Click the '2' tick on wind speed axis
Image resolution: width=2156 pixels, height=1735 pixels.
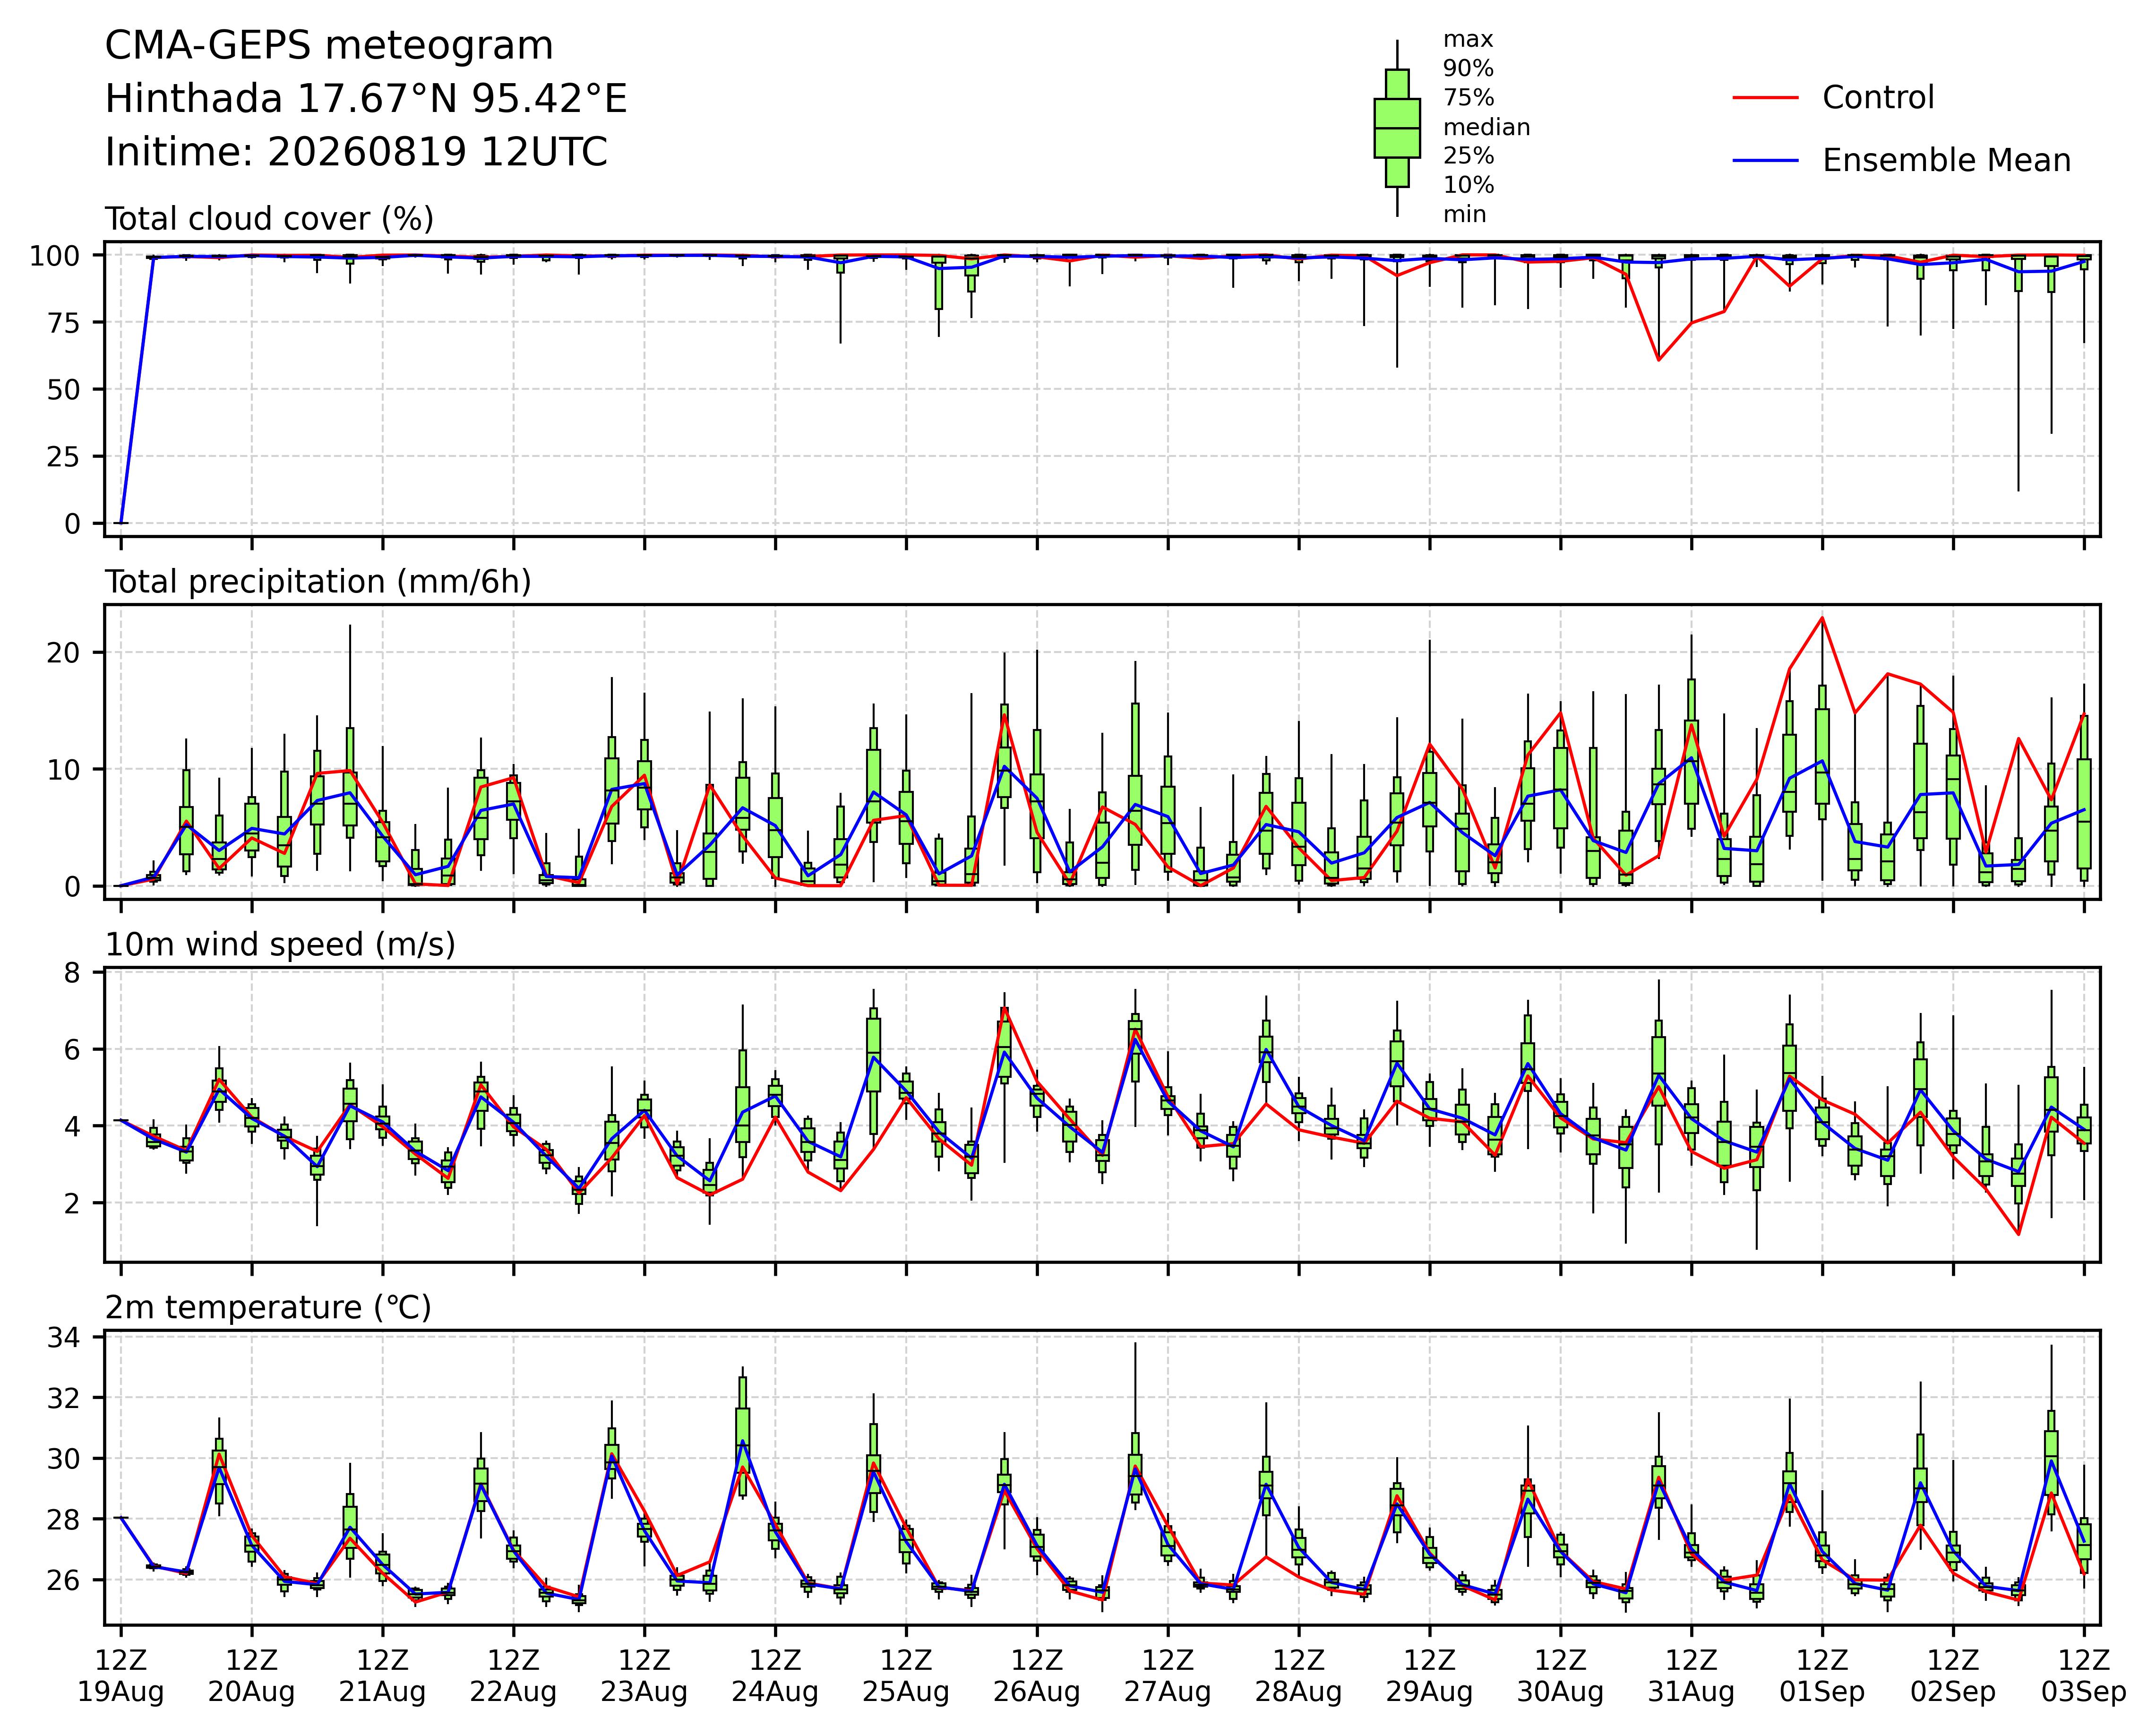(73, 1203)
